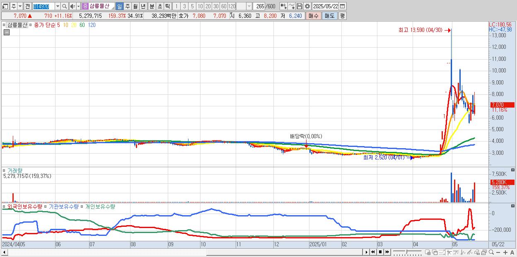Select the 10 interval button

(201, 6)
